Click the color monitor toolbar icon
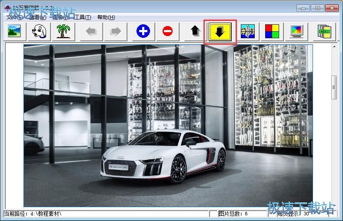The height and width of the screenshot is (221, 343). point(297,31)
